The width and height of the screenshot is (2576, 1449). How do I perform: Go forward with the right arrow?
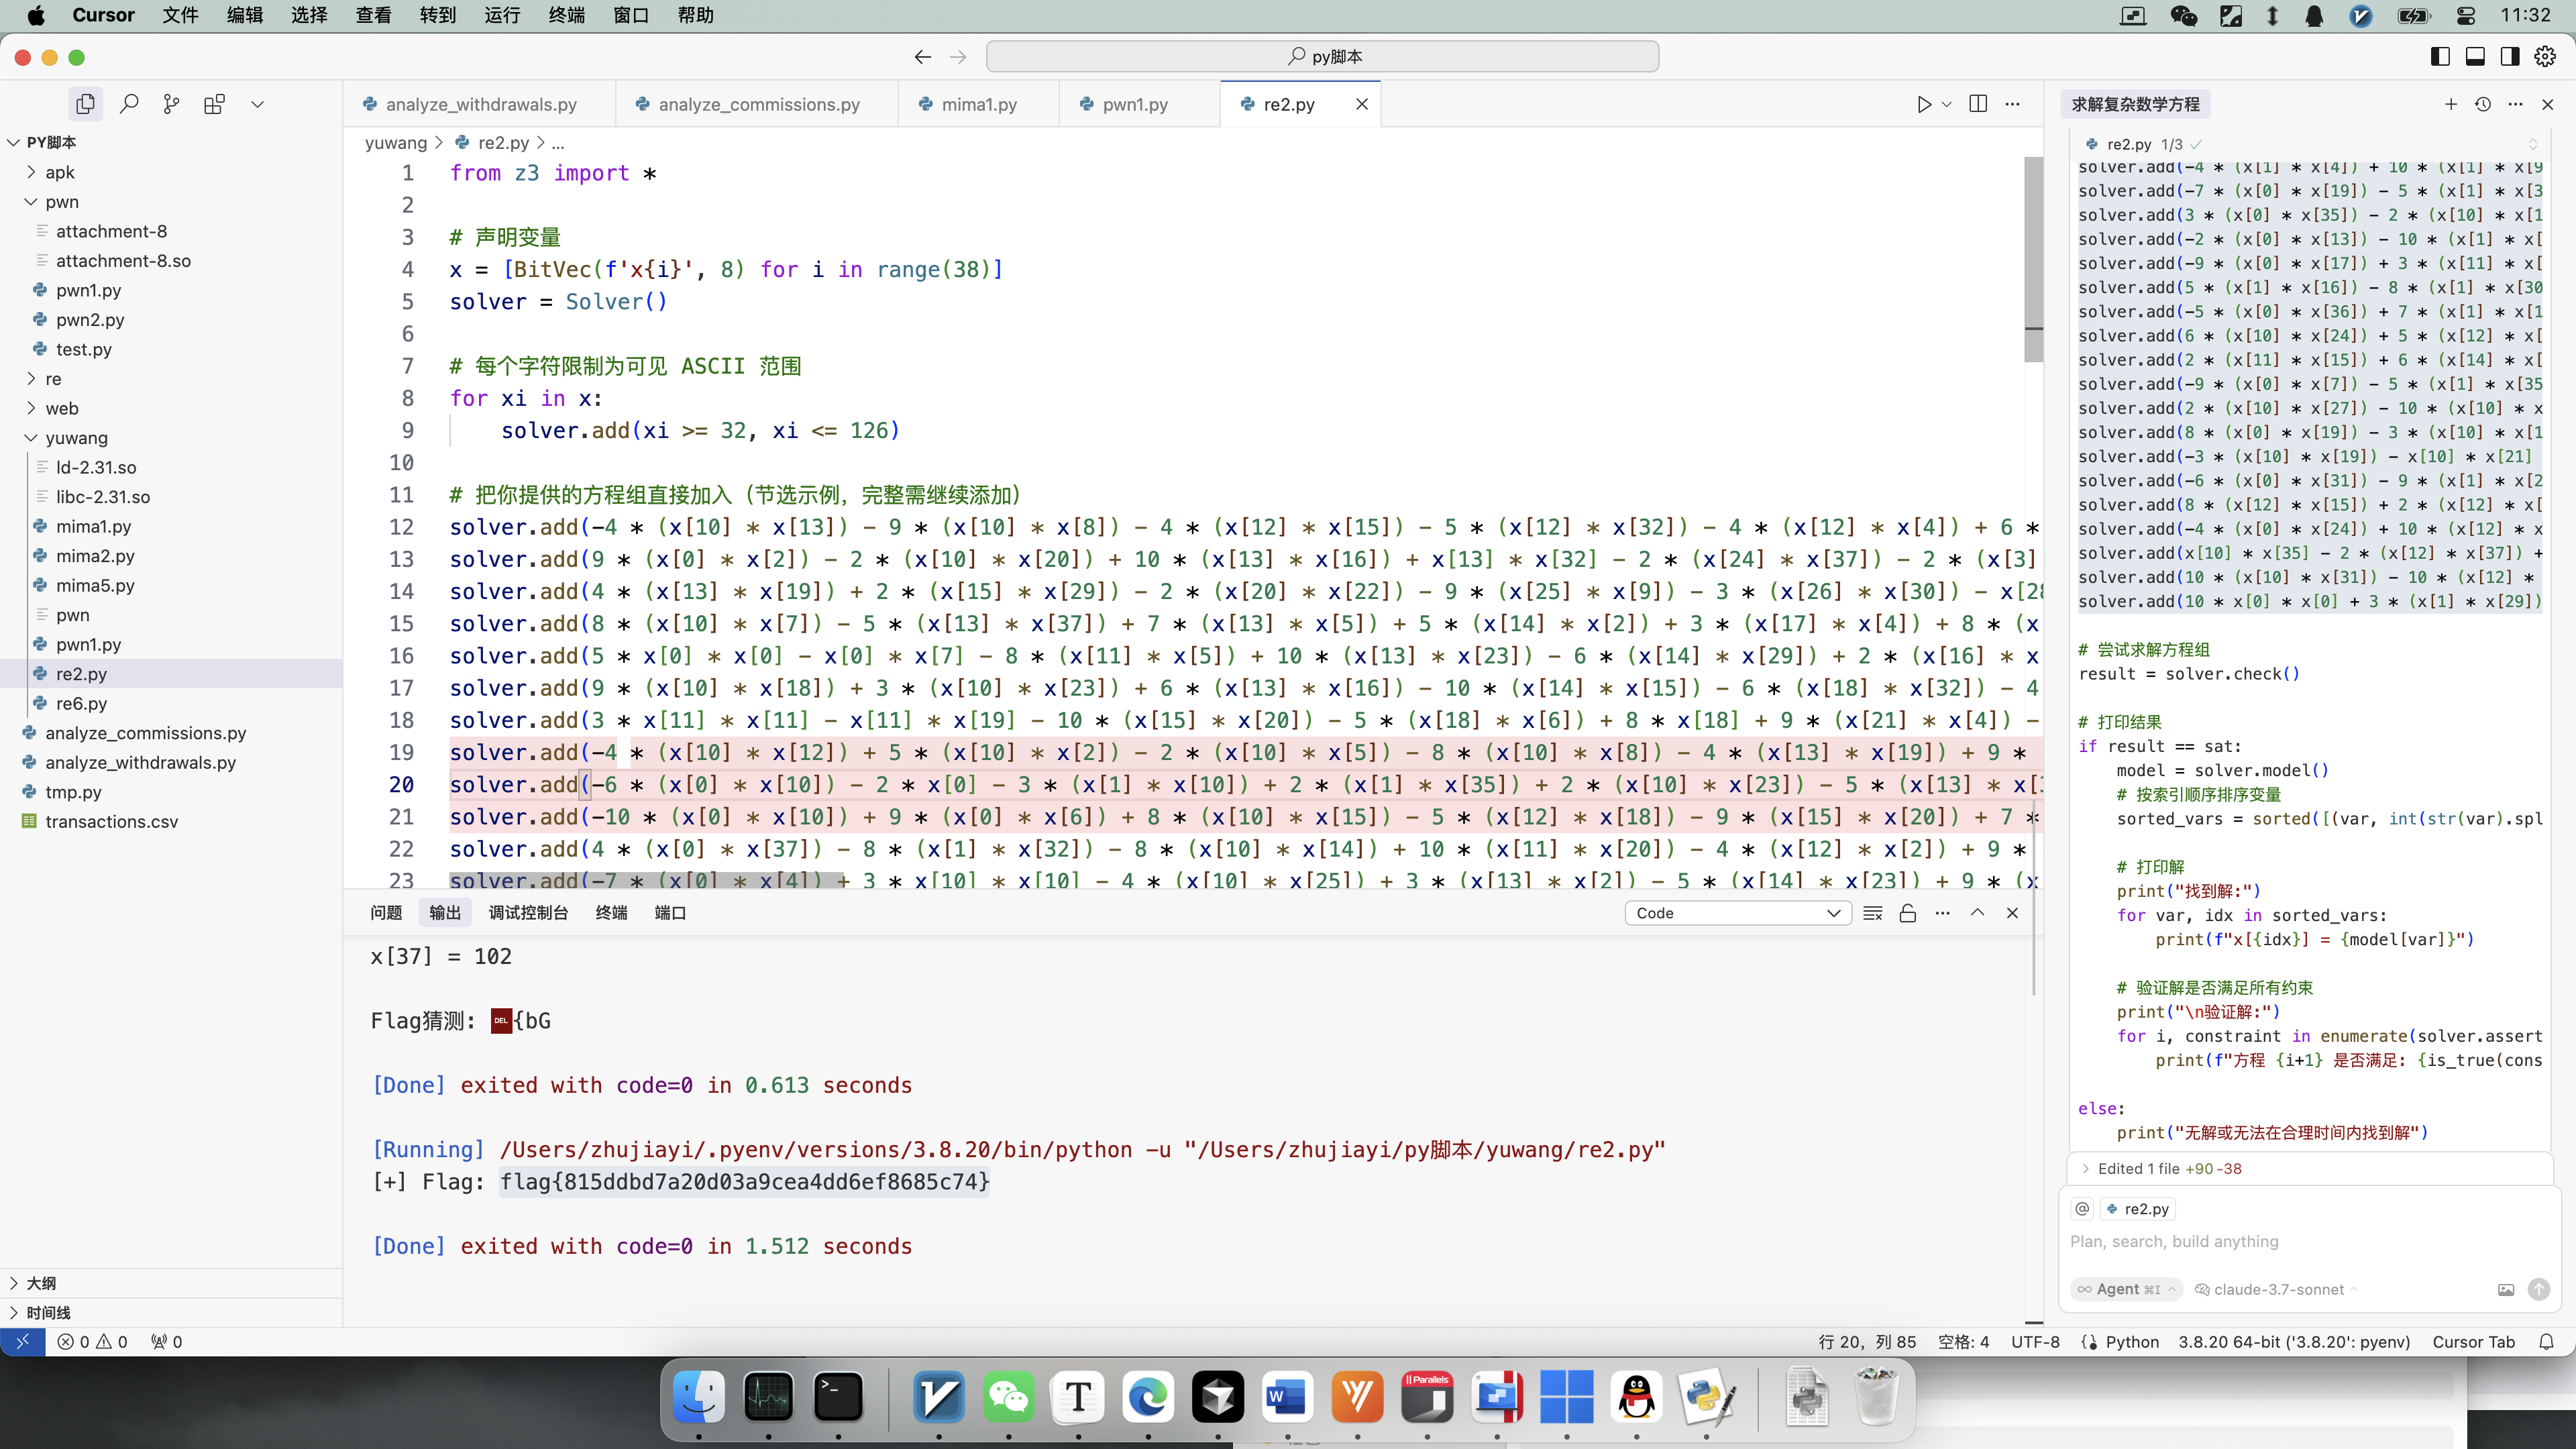(958, 57)
